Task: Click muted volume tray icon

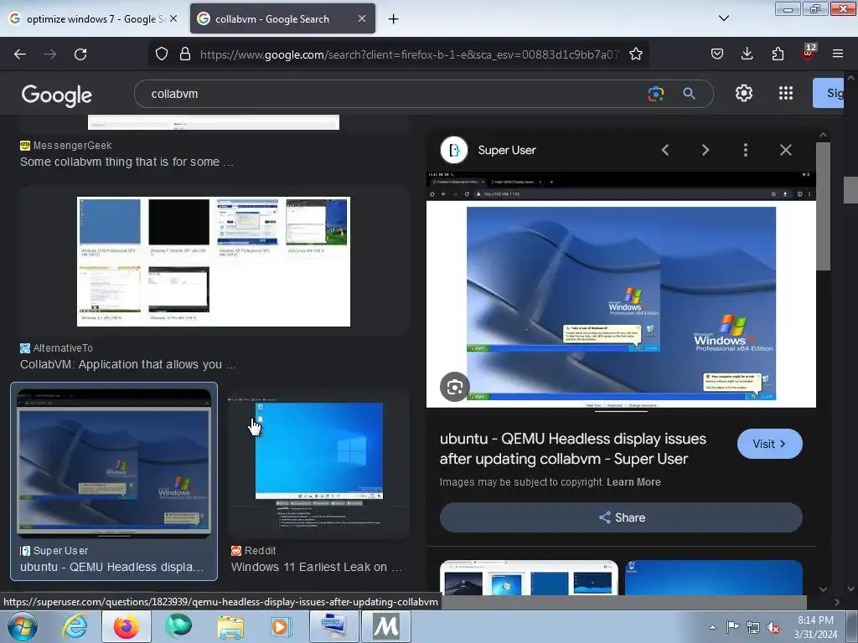Action: coord(773,628)
